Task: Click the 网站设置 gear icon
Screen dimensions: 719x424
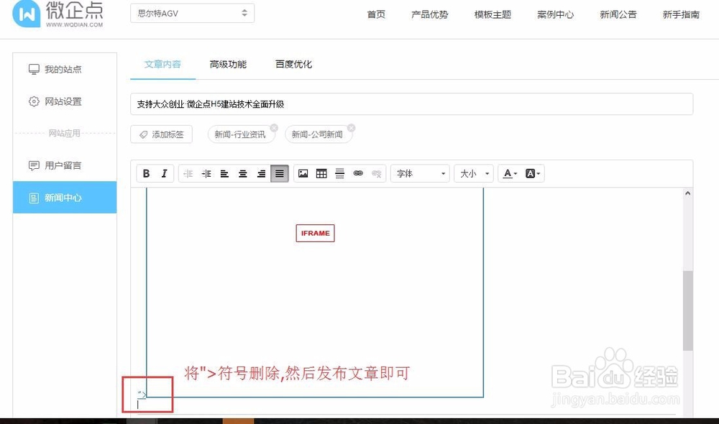Action: click(x=34, y=101)
